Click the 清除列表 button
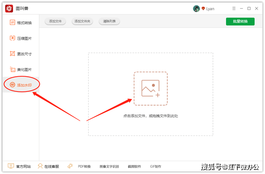 [109, 21]
